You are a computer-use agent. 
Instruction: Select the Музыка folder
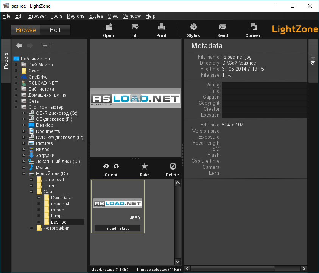pos(40,167)
